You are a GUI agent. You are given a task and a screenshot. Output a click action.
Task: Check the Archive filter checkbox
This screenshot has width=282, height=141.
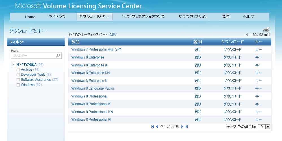(18, 70)
